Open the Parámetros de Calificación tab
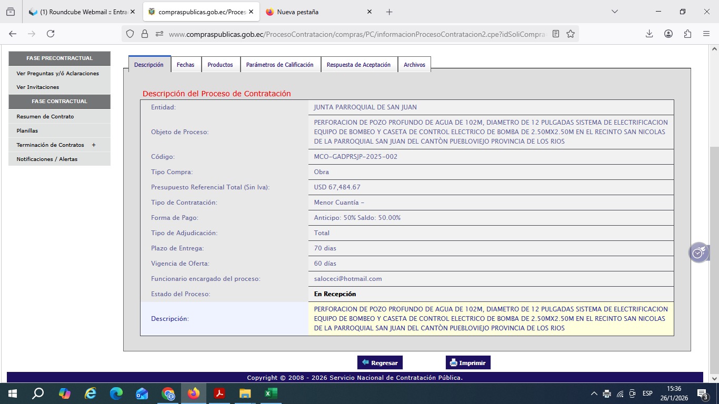The height and width of the screenshot is (404, 719). pyautogui.click(x=279, y=65)
